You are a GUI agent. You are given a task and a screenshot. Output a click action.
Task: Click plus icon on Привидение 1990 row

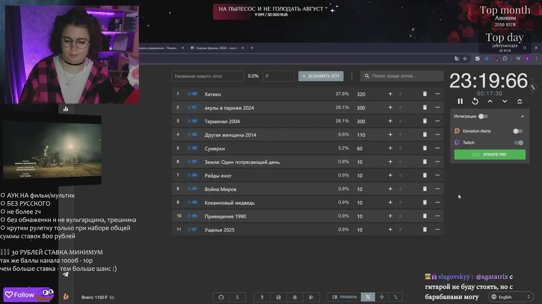(x=390, y=216)
